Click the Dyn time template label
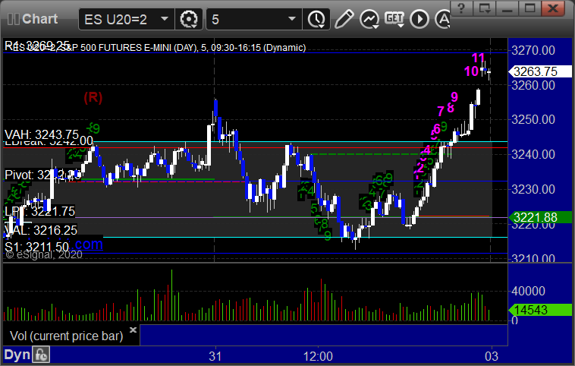This screenshot has width=575, height=366. [17, 355]
